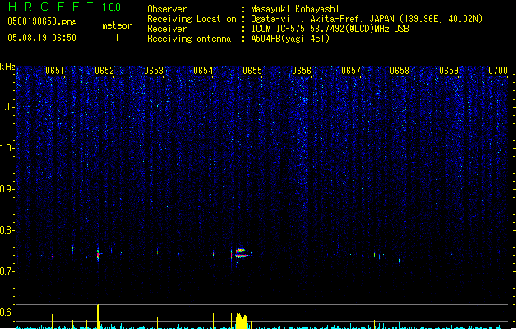Click the kHz axis unit label
517x329 pixels.
(7, 67)
